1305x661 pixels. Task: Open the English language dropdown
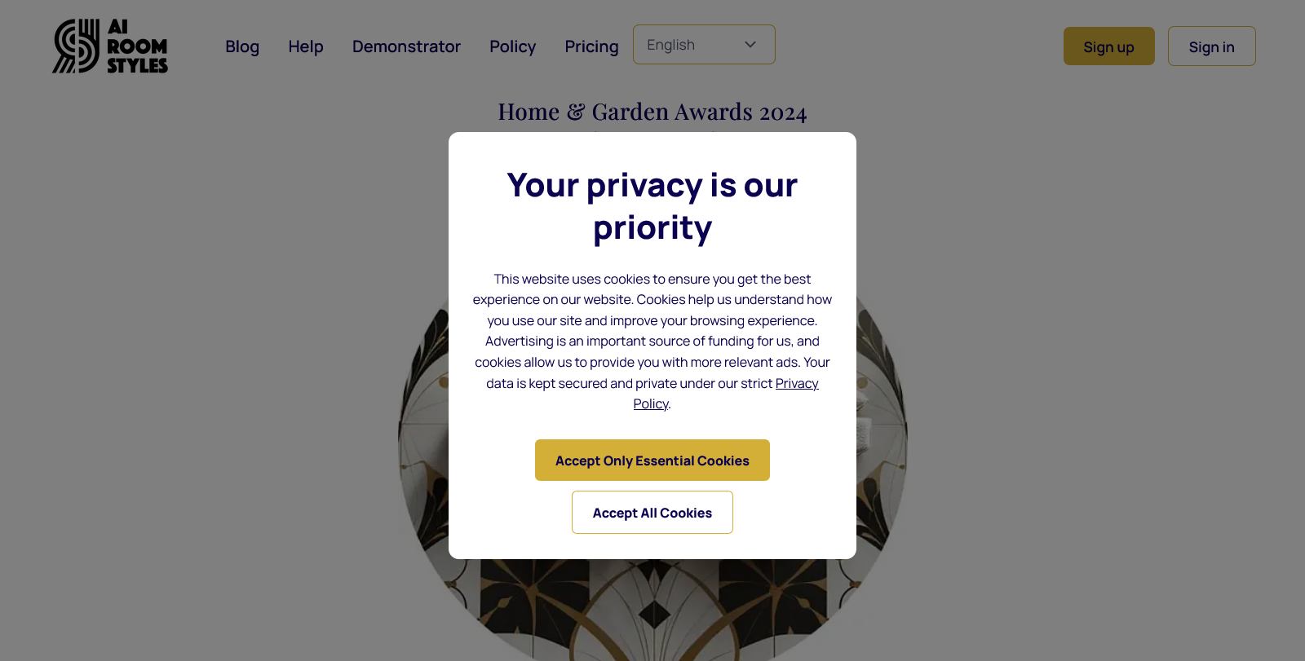point(704,45)
